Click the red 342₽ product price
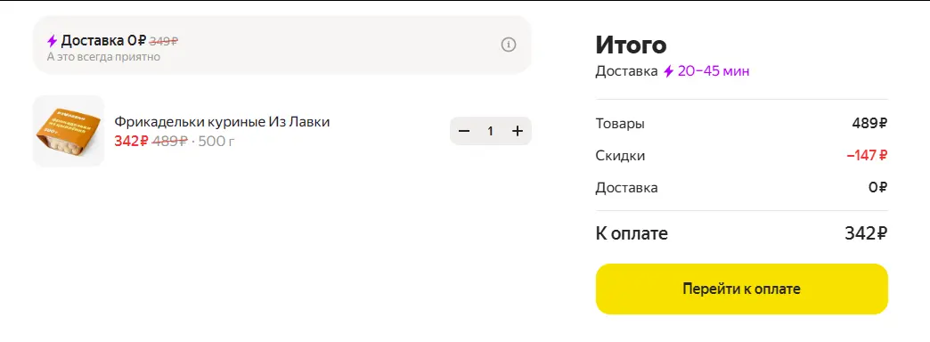Screen dimensions: 930x342 (131, 141)
